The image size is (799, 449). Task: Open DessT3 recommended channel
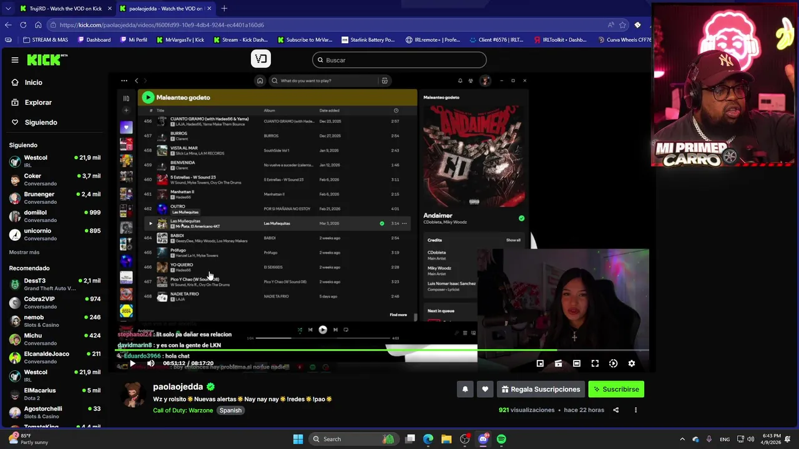click(55, 284)
